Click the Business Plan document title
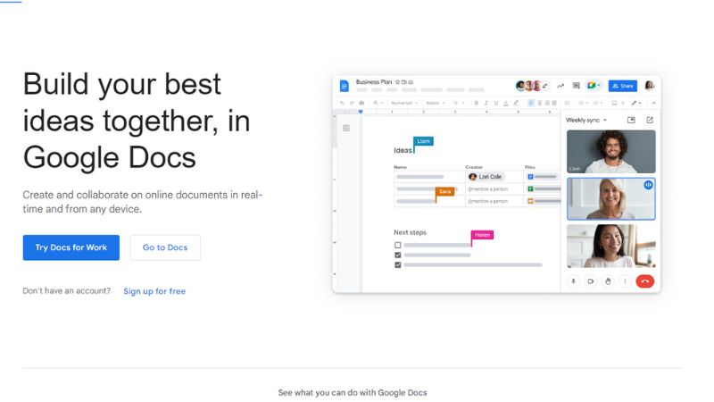Viewport: 714px width, 402px height. (374, 82)
